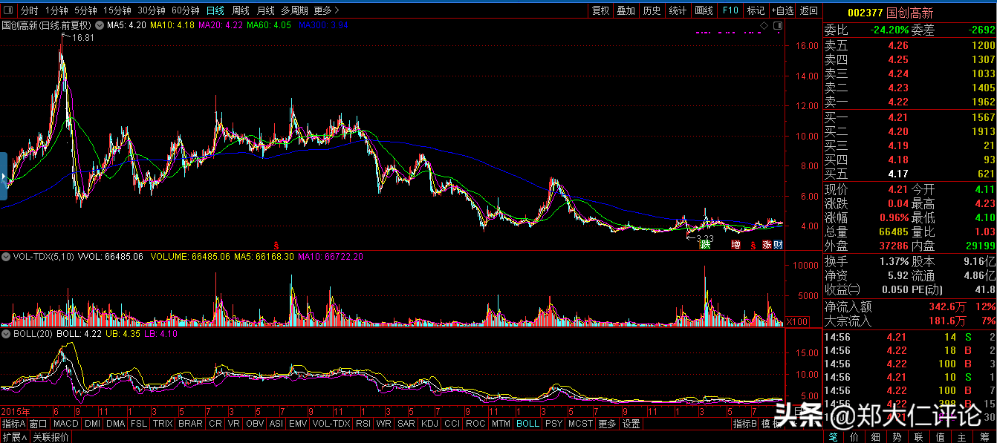Switch to the 周线 weekly period tab
Screen dimensions: 997x443
click(x=240, y=10)
